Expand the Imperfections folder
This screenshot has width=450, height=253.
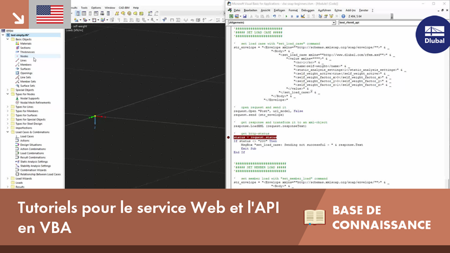(x=8, y=128)
